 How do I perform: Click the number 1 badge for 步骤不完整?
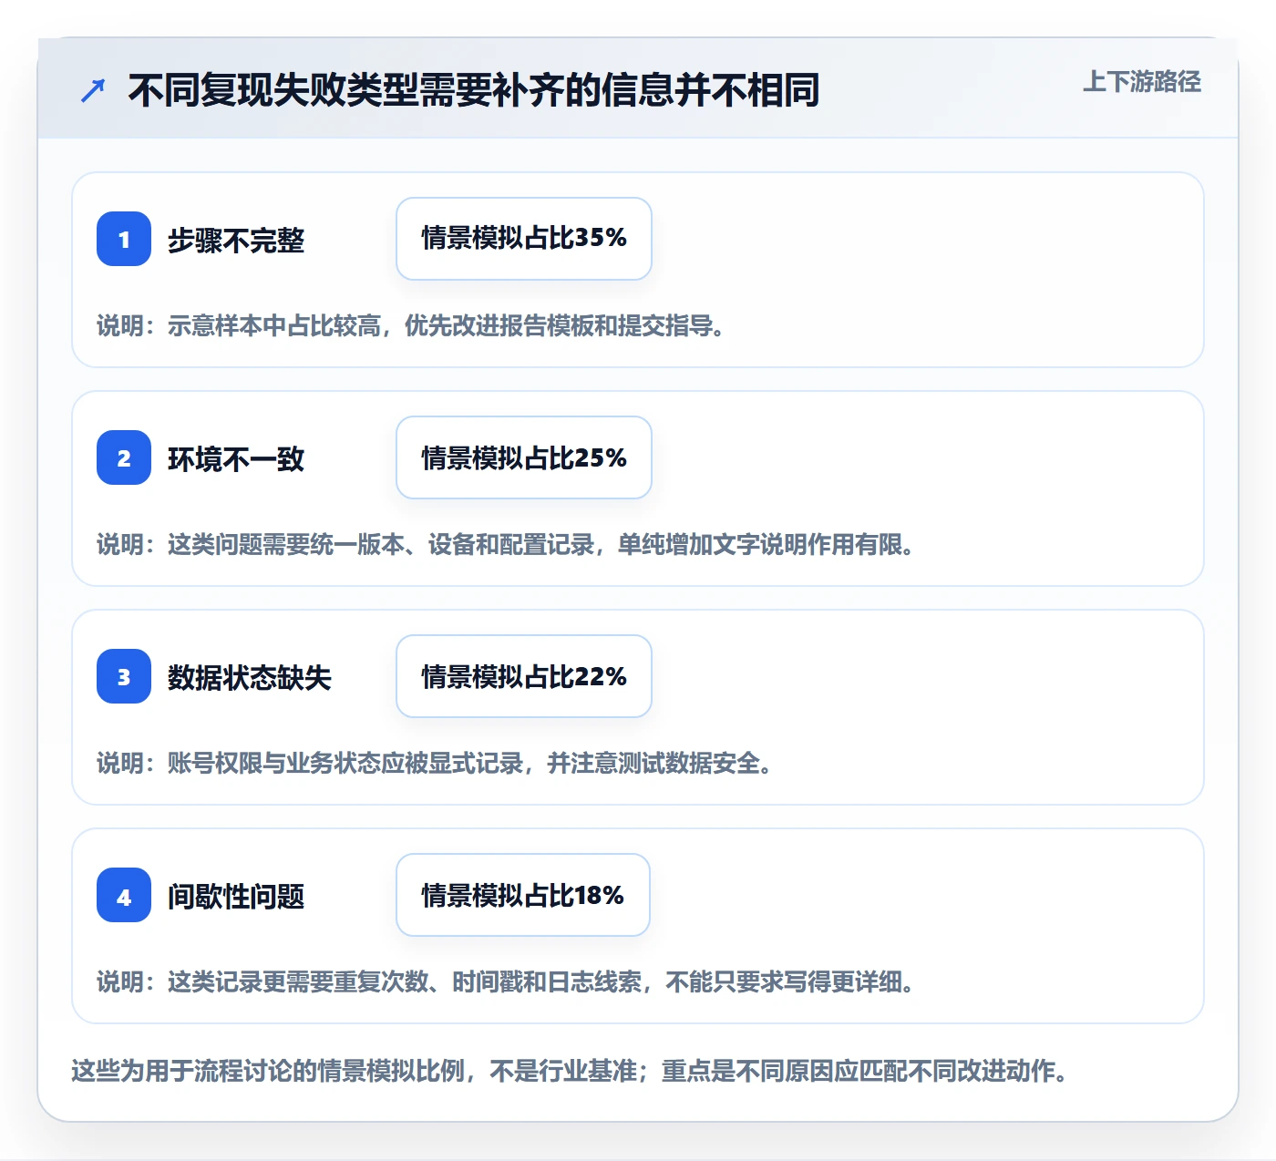(124, 239)
